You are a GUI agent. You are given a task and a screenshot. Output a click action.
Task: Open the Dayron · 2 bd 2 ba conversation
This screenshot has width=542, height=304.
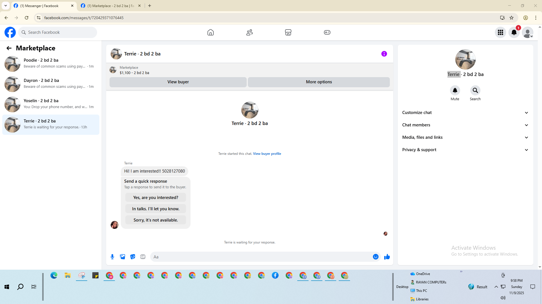tap(51, 84)
